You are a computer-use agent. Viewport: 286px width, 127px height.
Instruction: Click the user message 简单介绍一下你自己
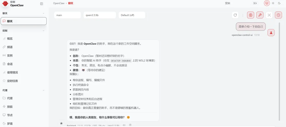point(251,27)
